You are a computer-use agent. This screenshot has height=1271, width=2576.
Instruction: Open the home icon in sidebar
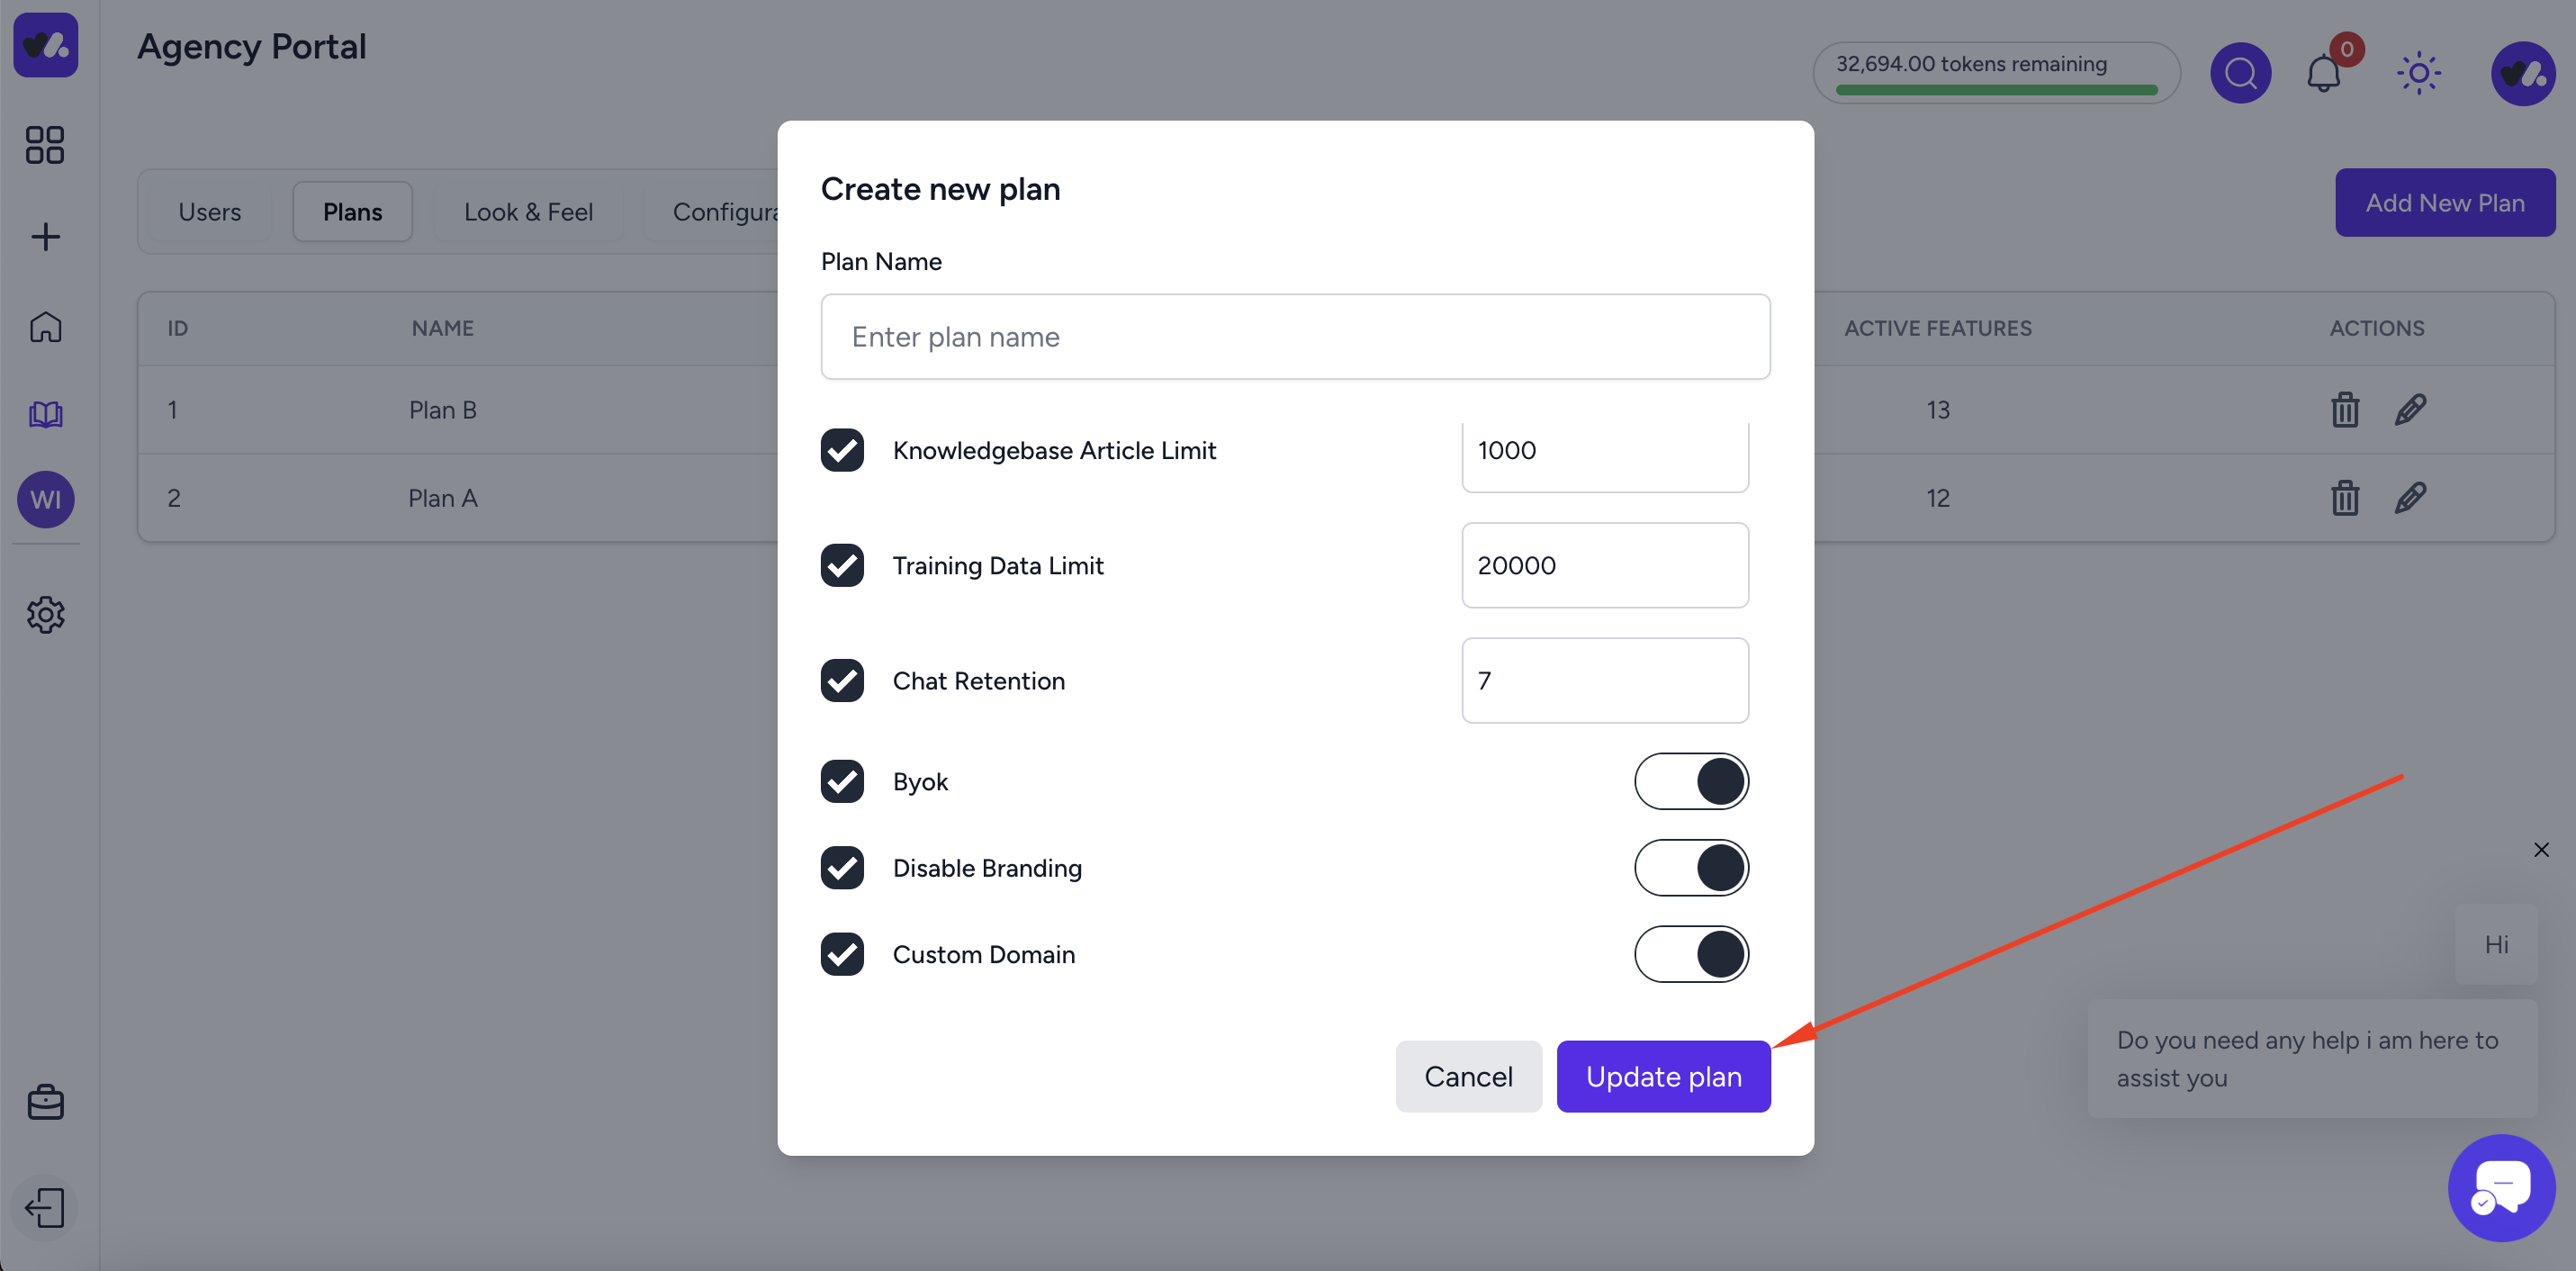coord(45,326)
